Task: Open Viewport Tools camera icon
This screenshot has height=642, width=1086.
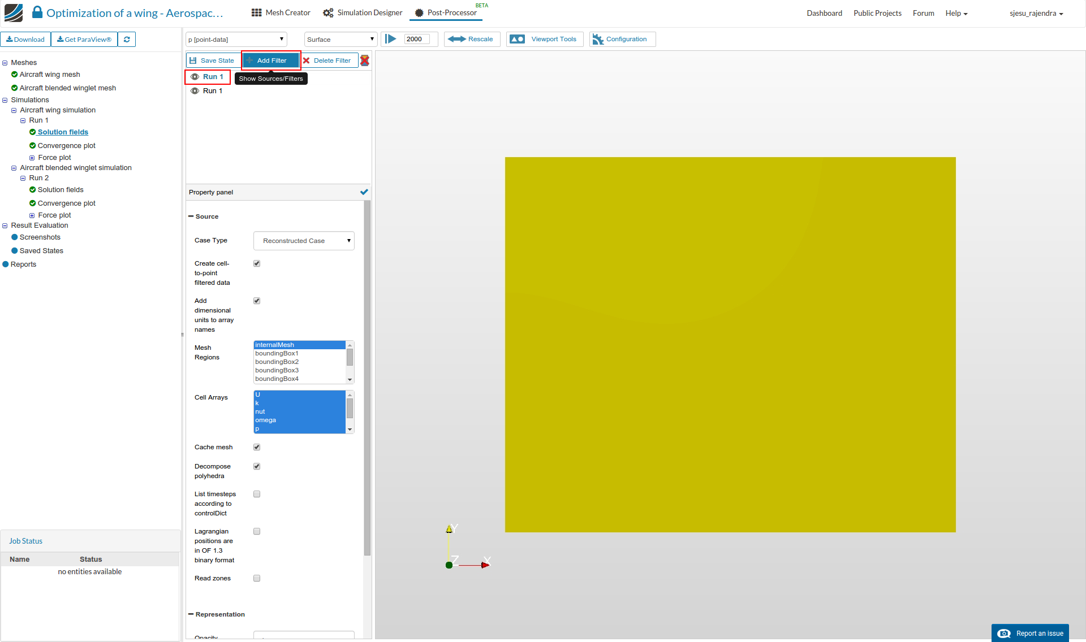Action: pos(517,39)
